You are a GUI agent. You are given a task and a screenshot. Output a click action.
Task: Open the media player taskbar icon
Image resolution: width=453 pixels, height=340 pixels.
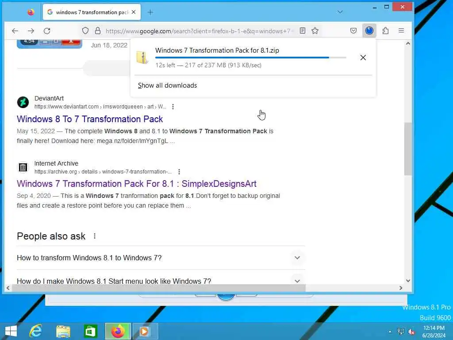pyautogui.click(x=145, y=331)
